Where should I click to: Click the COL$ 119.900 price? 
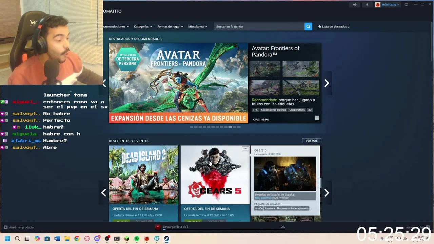point(261,119)
